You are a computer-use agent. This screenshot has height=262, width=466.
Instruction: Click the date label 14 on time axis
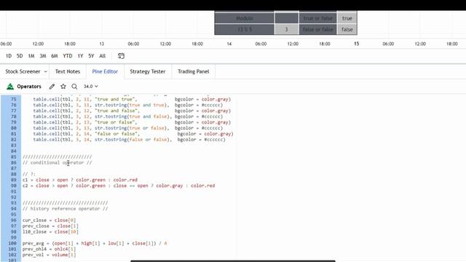pos(229,44)
